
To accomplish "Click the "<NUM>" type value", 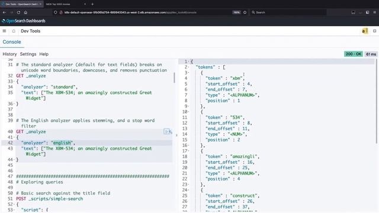I will pyautogui.click(x=236, y=134).
